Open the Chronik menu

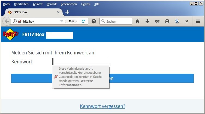[x=52, y=4]
